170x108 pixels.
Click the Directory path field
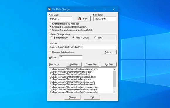(83, 47)
